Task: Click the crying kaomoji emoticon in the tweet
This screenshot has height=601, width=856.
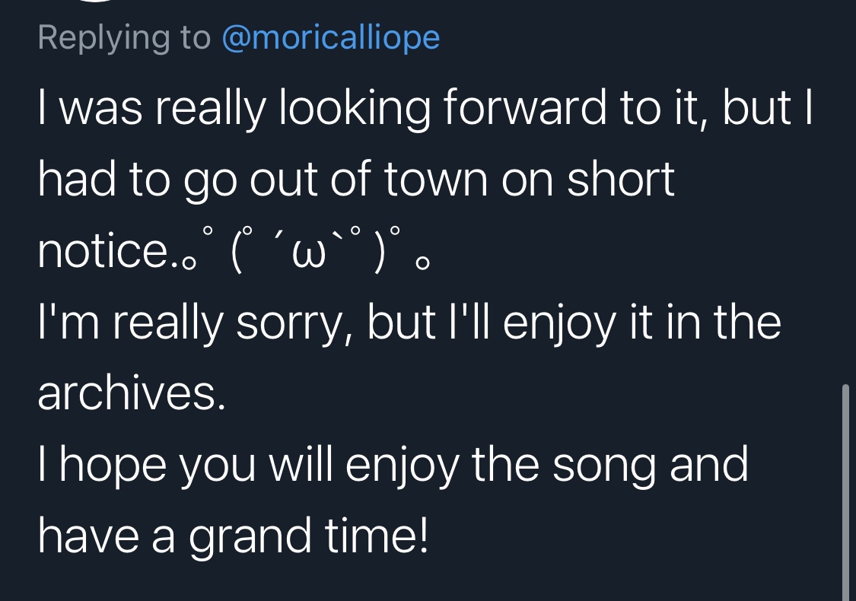Action: pyautogui.click(x=307, y=250)
